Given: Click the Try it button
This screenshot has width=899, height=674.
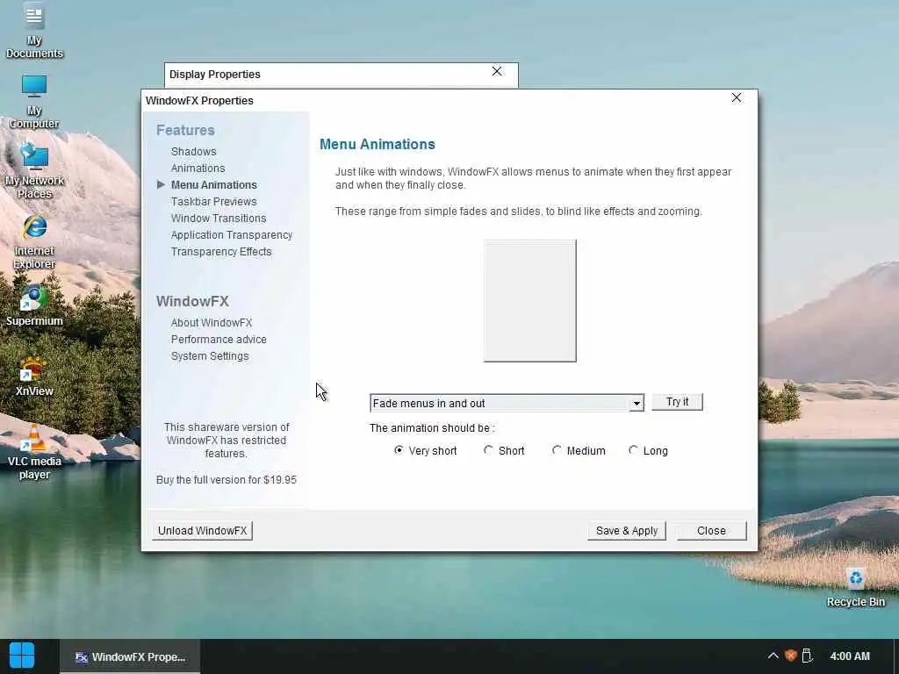Looking at the screenshot, I should 677,402.
